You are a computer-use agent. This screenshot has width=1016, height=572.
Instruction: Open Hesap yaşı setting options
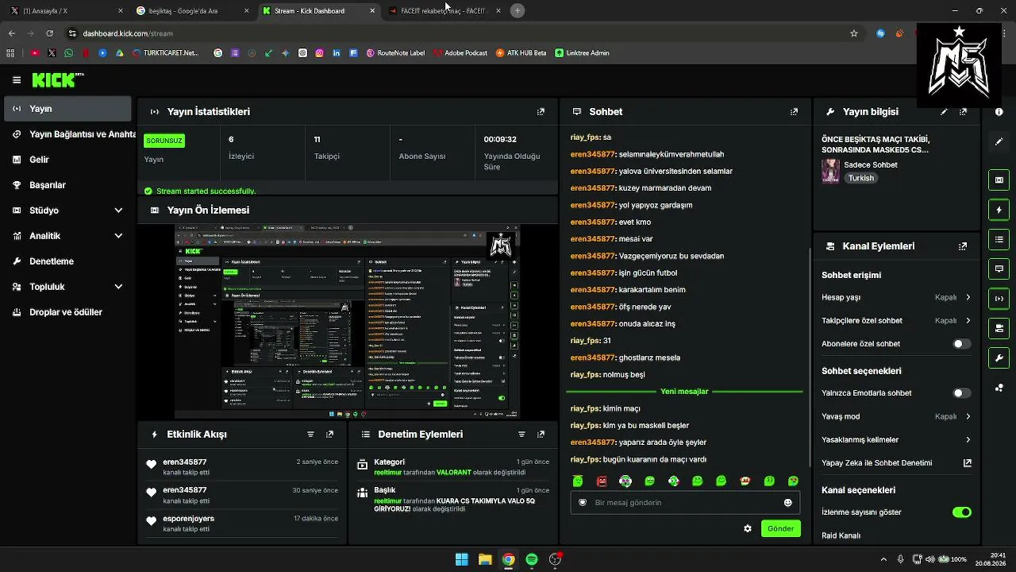pos(896,297)
